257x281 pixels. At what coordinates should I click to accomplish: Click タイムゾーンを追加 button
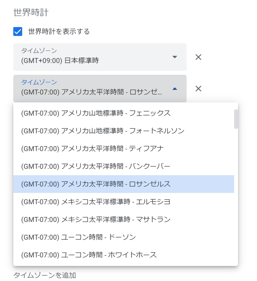45,275
